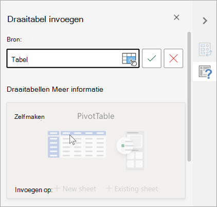Click the plus icon beside New sheet
The width and height of the screenshot is (217, 207).
57,189
